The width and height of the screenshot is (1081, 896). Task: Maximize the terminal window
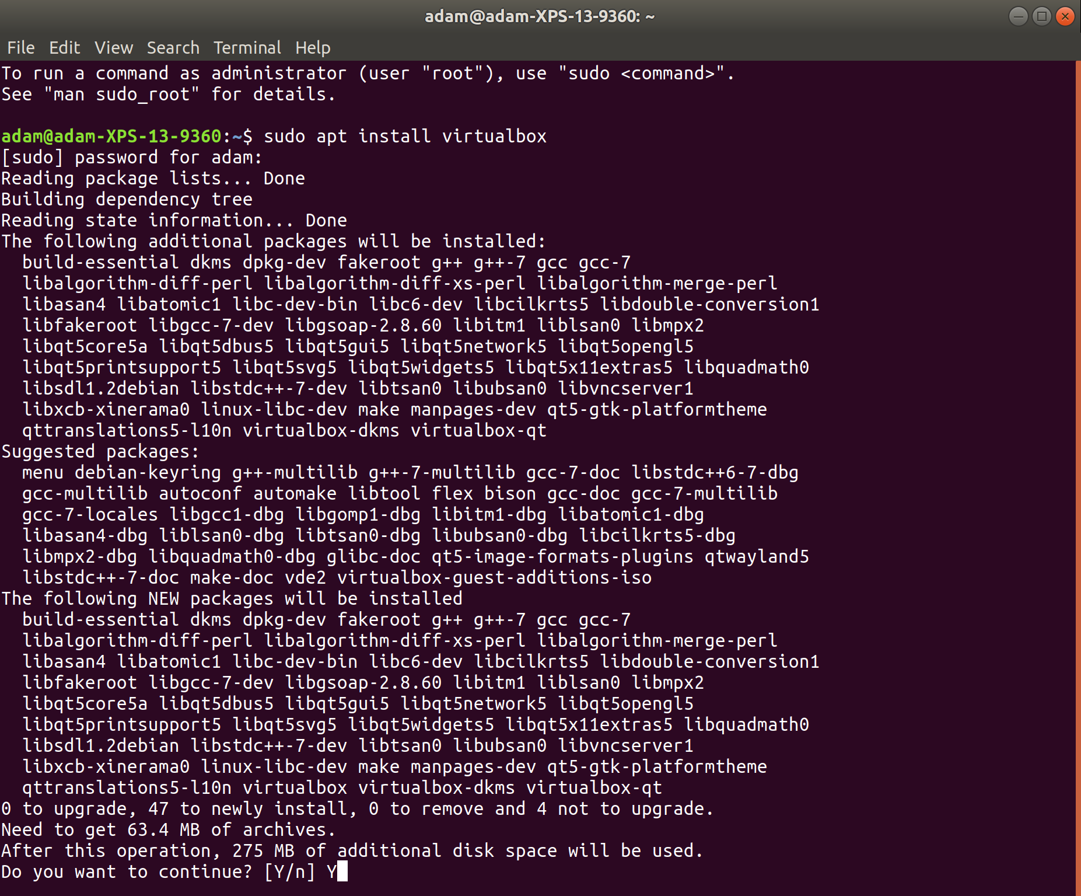point(1041,16)
